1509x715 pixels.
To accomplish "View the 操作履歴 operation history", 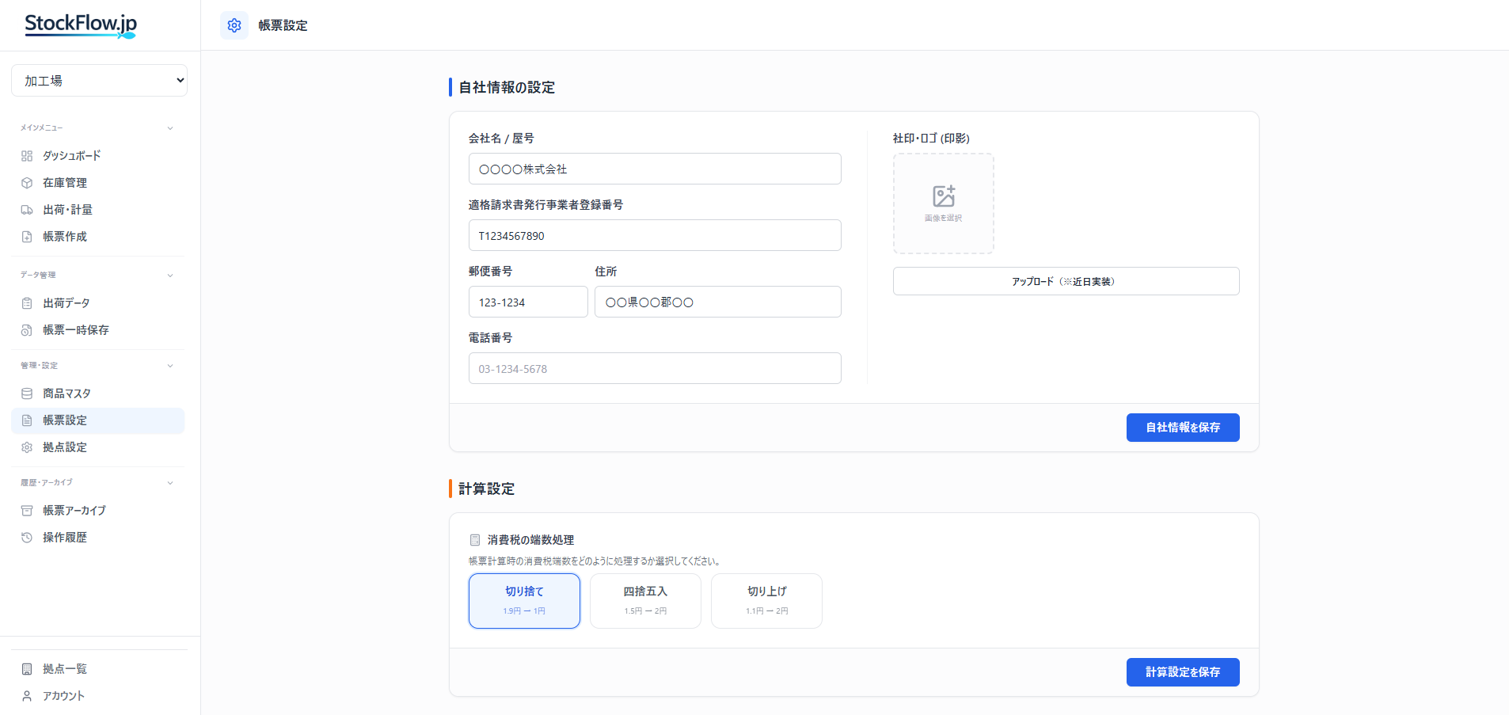I will pos(64,537).
